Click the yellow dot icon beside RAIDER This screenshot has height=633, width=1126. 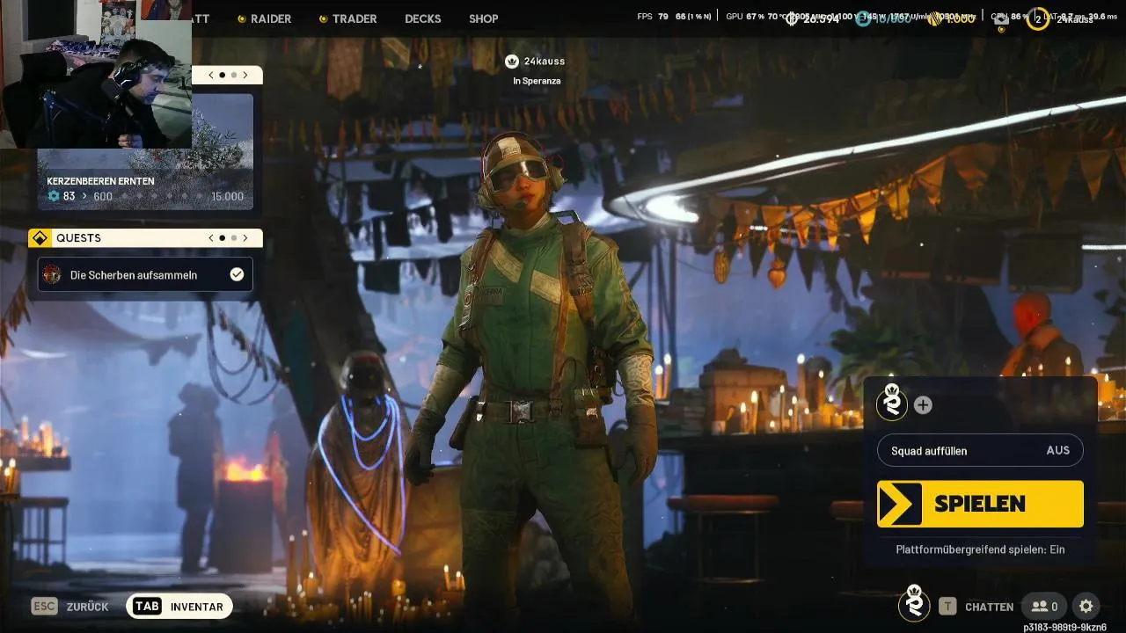pos(241,18)
